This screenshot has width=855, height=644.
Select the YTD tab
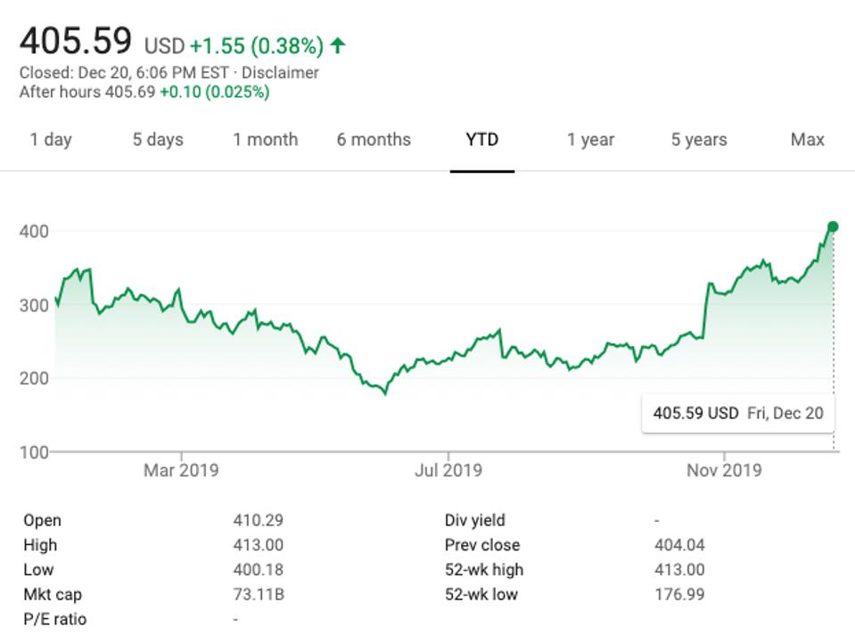click(481, 140)
